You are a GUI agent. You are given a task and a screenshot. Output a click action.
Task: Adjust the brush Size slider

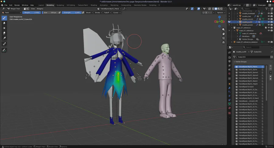50,12
